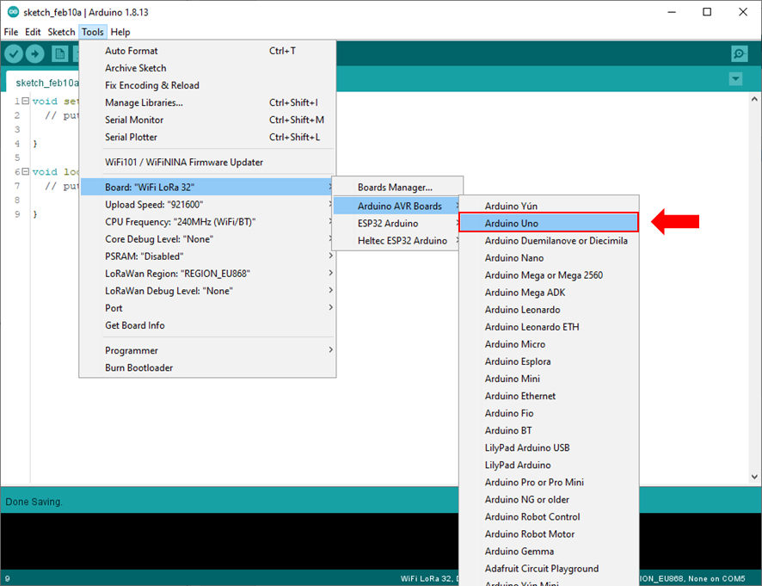Image resolution: width=762 pixels, height=586 pixels.
Task: Expand Heltec ESP32 Arduino submenu
Action: pyautogui.click(x=397, y=241)
